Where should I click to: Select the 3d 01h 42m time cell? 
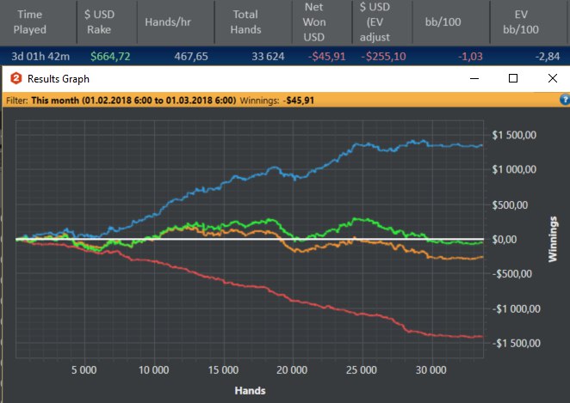click(x=40, y=57)
